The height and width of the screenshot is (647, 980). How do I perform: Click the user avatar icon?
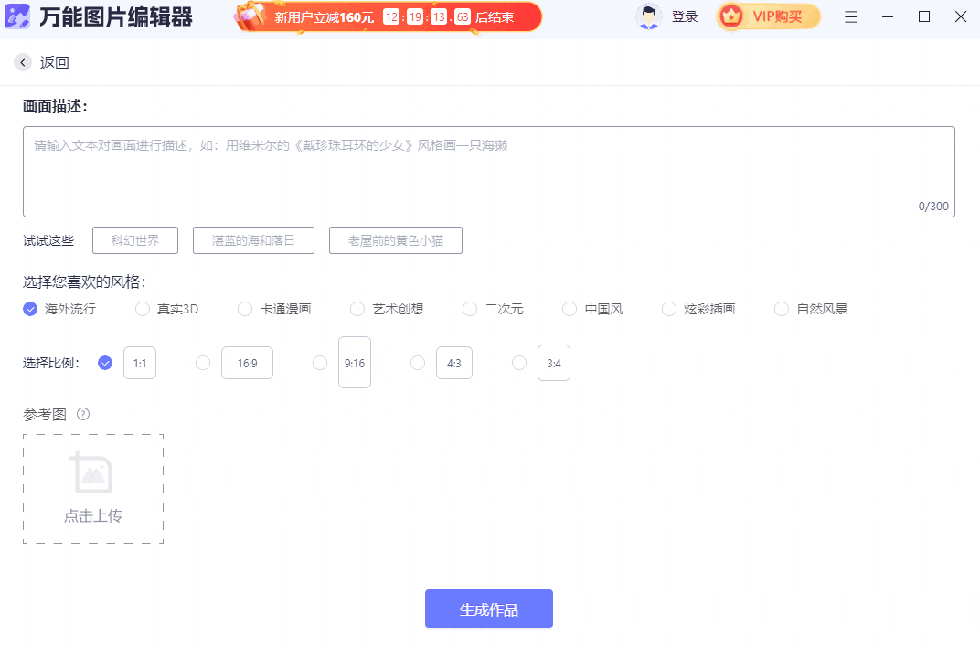coord(648,16)
